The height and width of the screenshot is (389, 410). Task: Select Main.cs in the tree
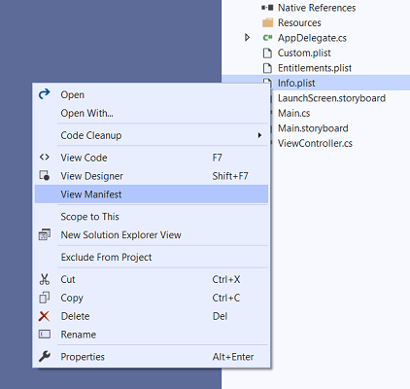click(294, 113)
